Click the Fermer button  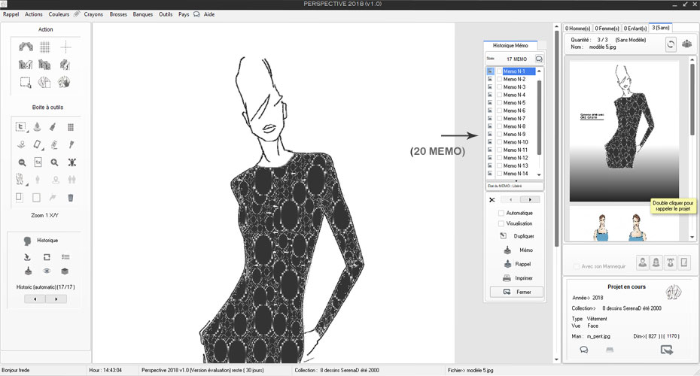click(x=516, y=292)
